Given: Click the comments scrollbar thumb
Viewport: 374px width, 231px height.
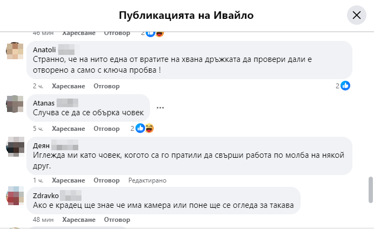Looking at the screenshot, I should pyautogui.click(x=370, y=190).
